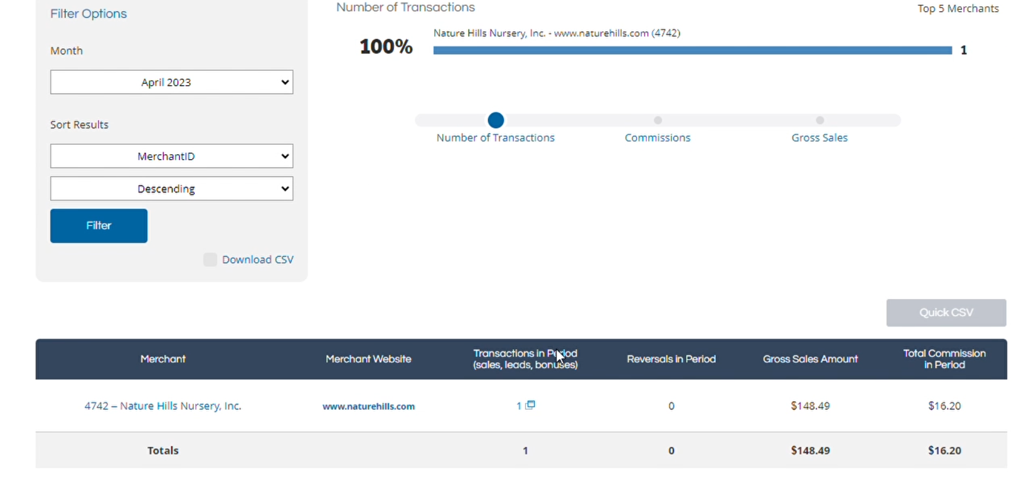This screenshot has height=482, width=1031.
Task: Click the Nature Hills row $16.20 commission
Action: (x=944, y=406)
